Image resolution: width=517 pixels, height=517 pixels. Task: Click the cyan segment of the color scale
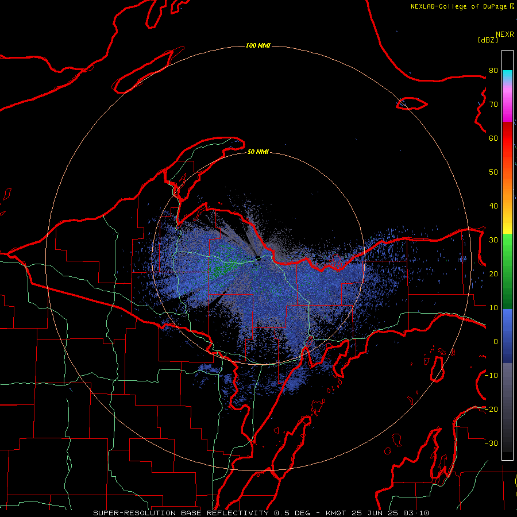(507, 75)
